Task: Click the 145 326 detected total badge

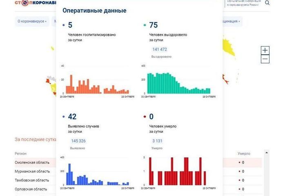Action: point(78,141)
